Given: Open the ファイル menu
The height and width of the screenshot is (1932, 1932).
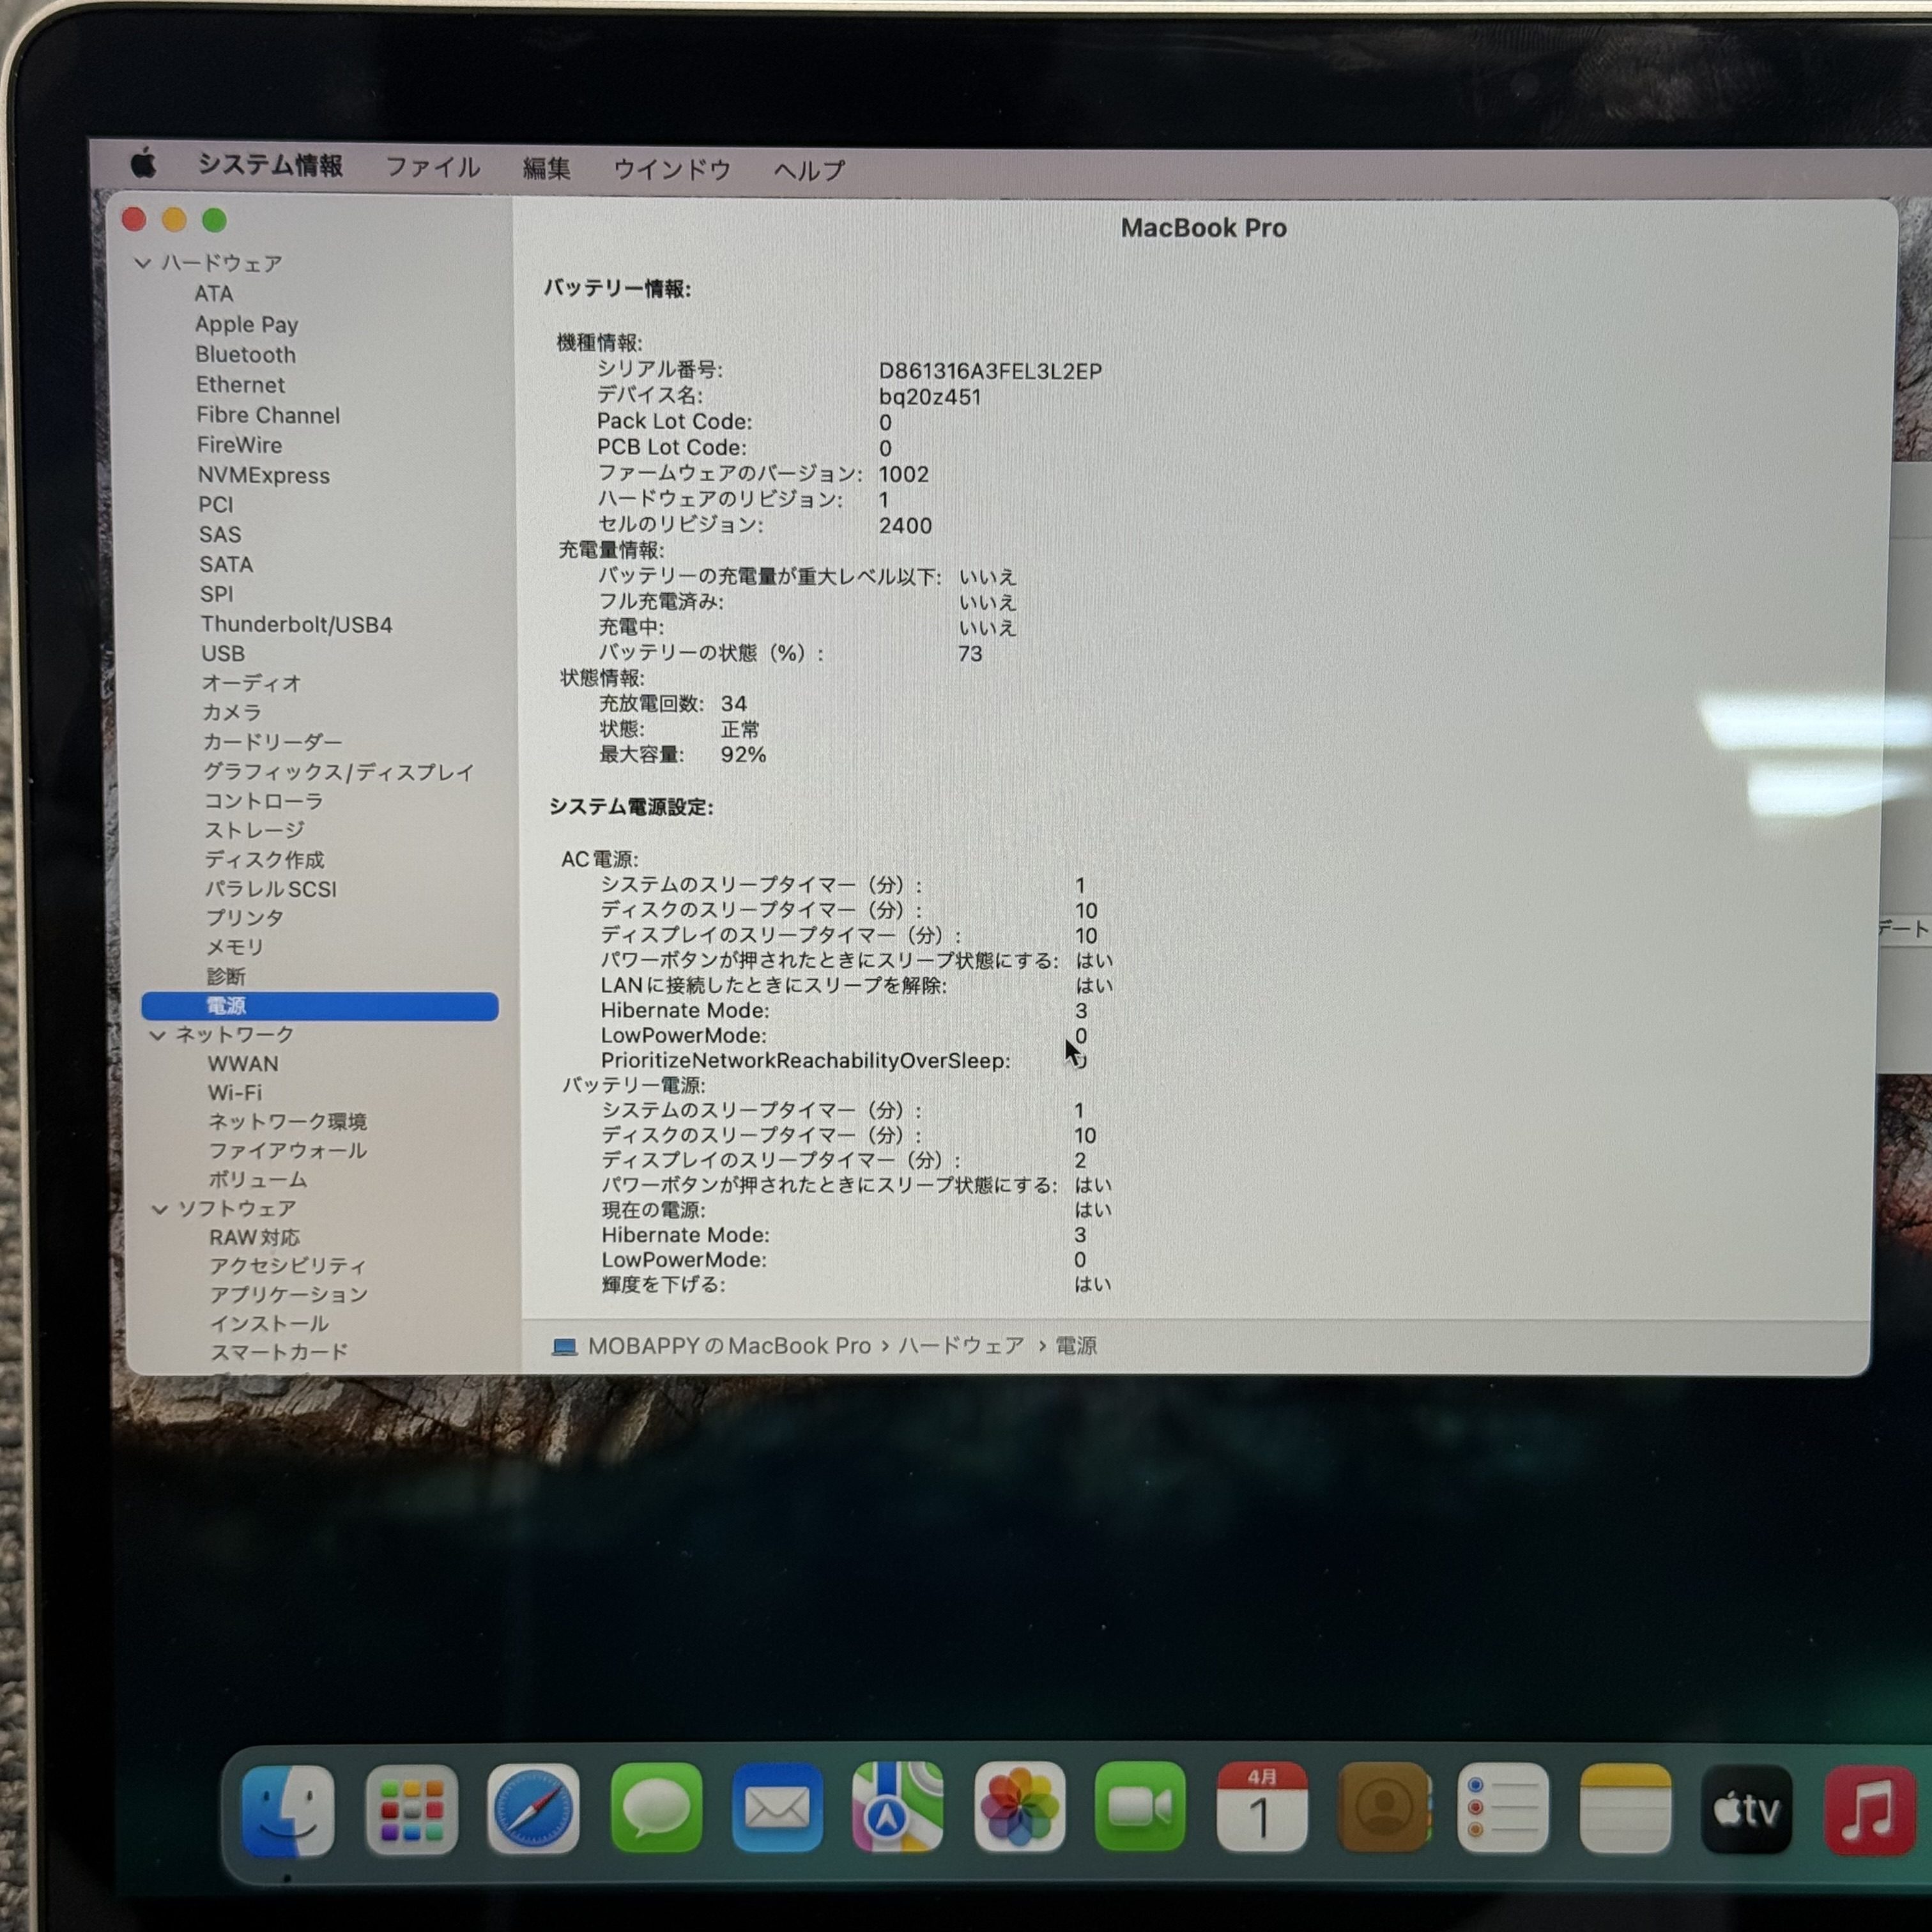Looking at the screenshot, I should click(432, 167).
